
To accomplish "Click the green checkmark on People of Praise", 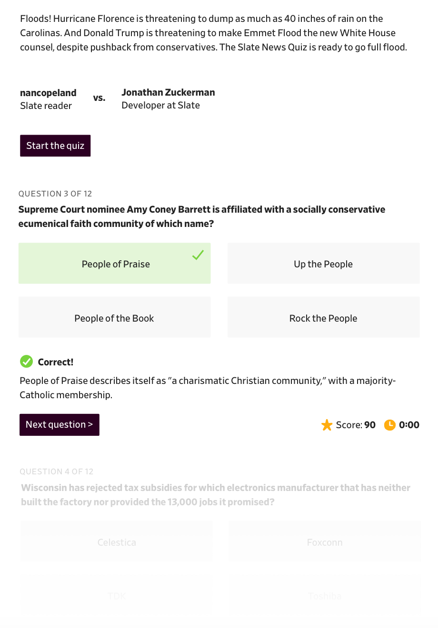I will (x=198, y=255).
